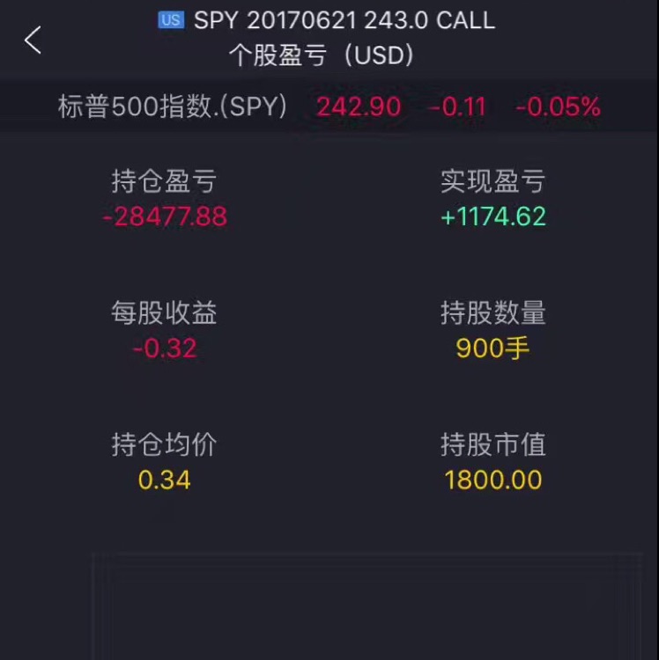Open the SPY 20170621 243.0 CALL title

pos(344,19)
